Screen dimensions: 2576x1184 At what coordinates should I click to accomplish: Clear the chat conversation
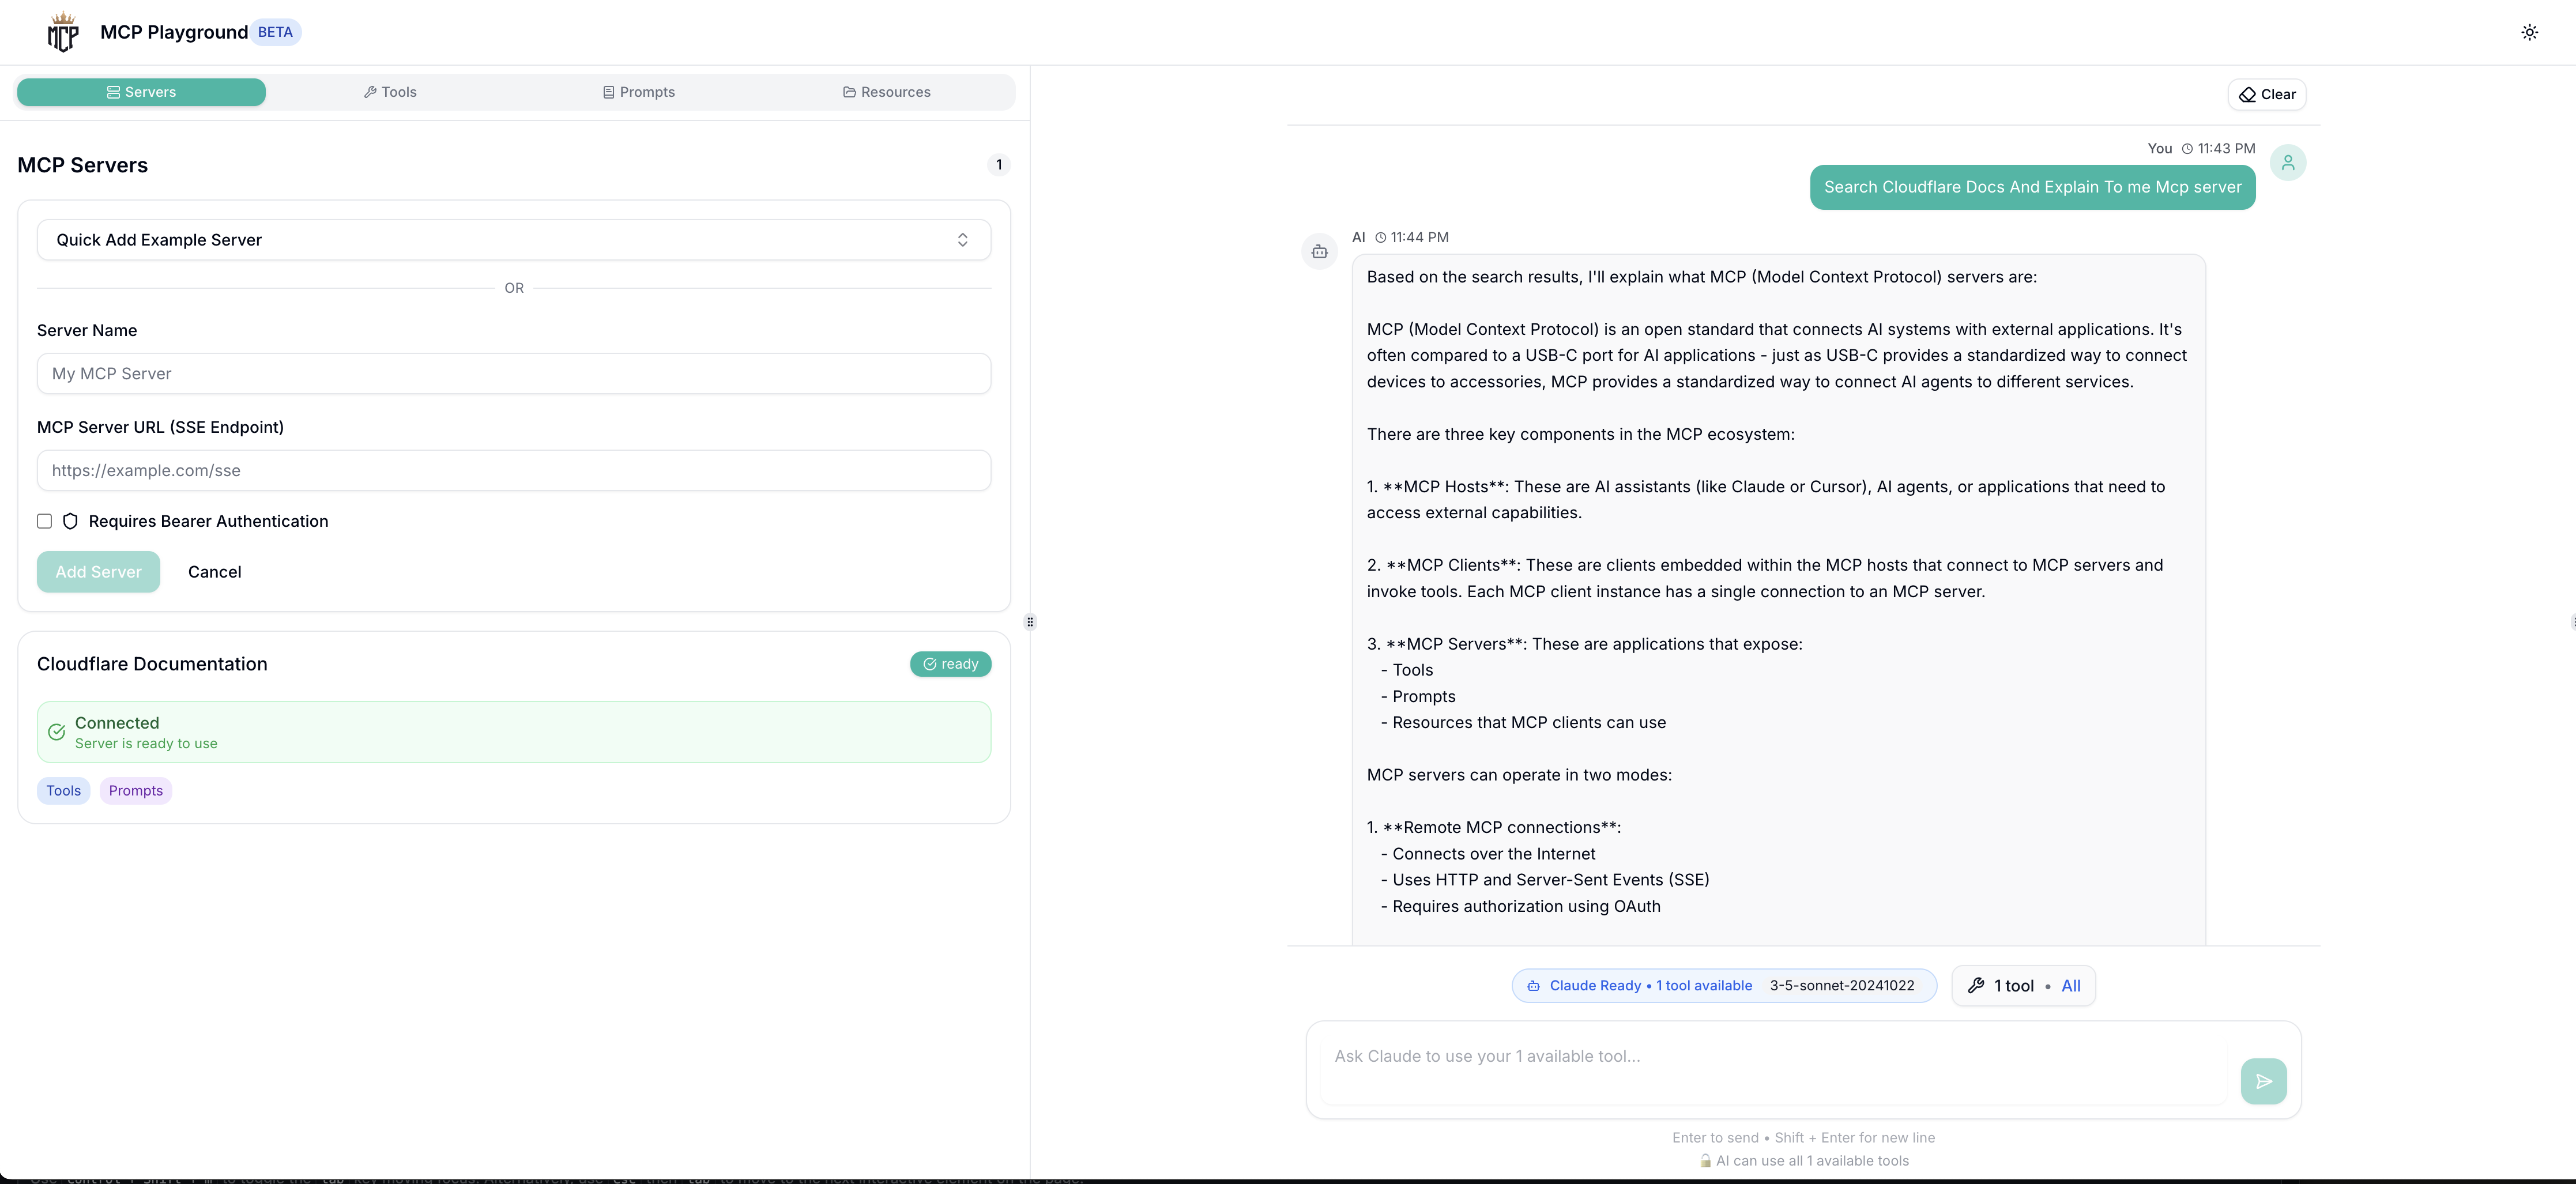(2267, 94)
